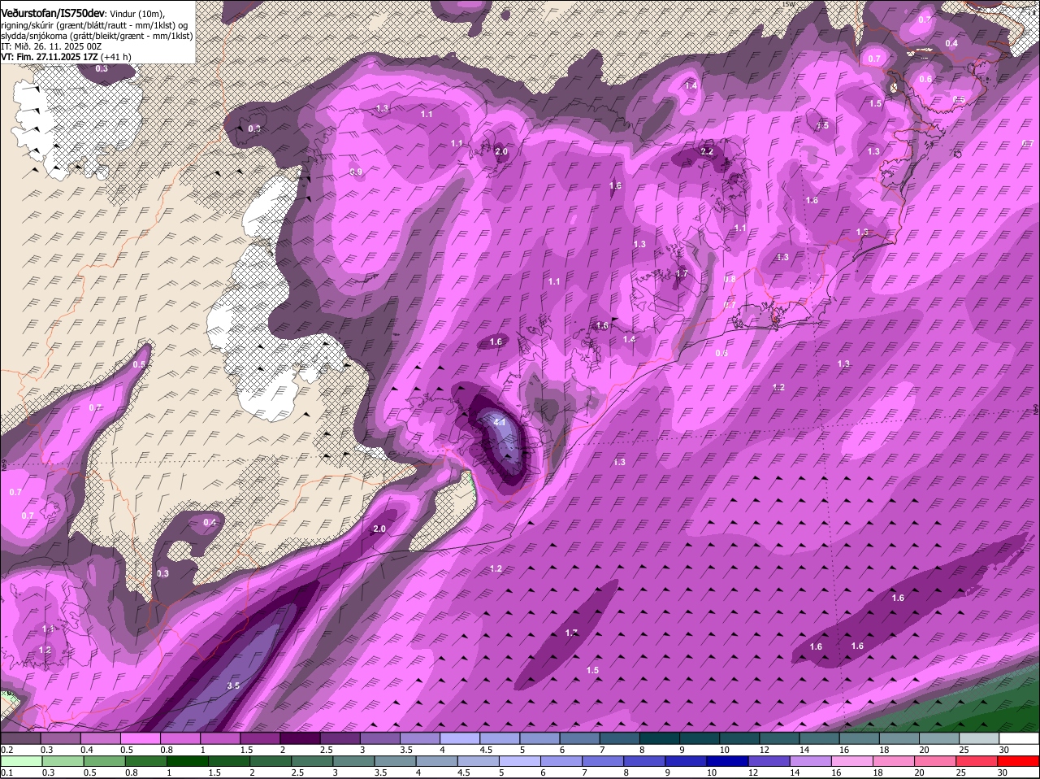Click the 'VT: Fim. 27.11.2025 17Z (+41 h)' line
Screen dimensions: 1040x779
[67, 57]
